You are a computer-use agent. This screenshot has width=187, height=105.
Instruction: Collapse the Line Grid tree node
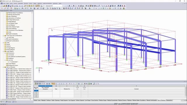pyautogui.click(x=5, y=60)
